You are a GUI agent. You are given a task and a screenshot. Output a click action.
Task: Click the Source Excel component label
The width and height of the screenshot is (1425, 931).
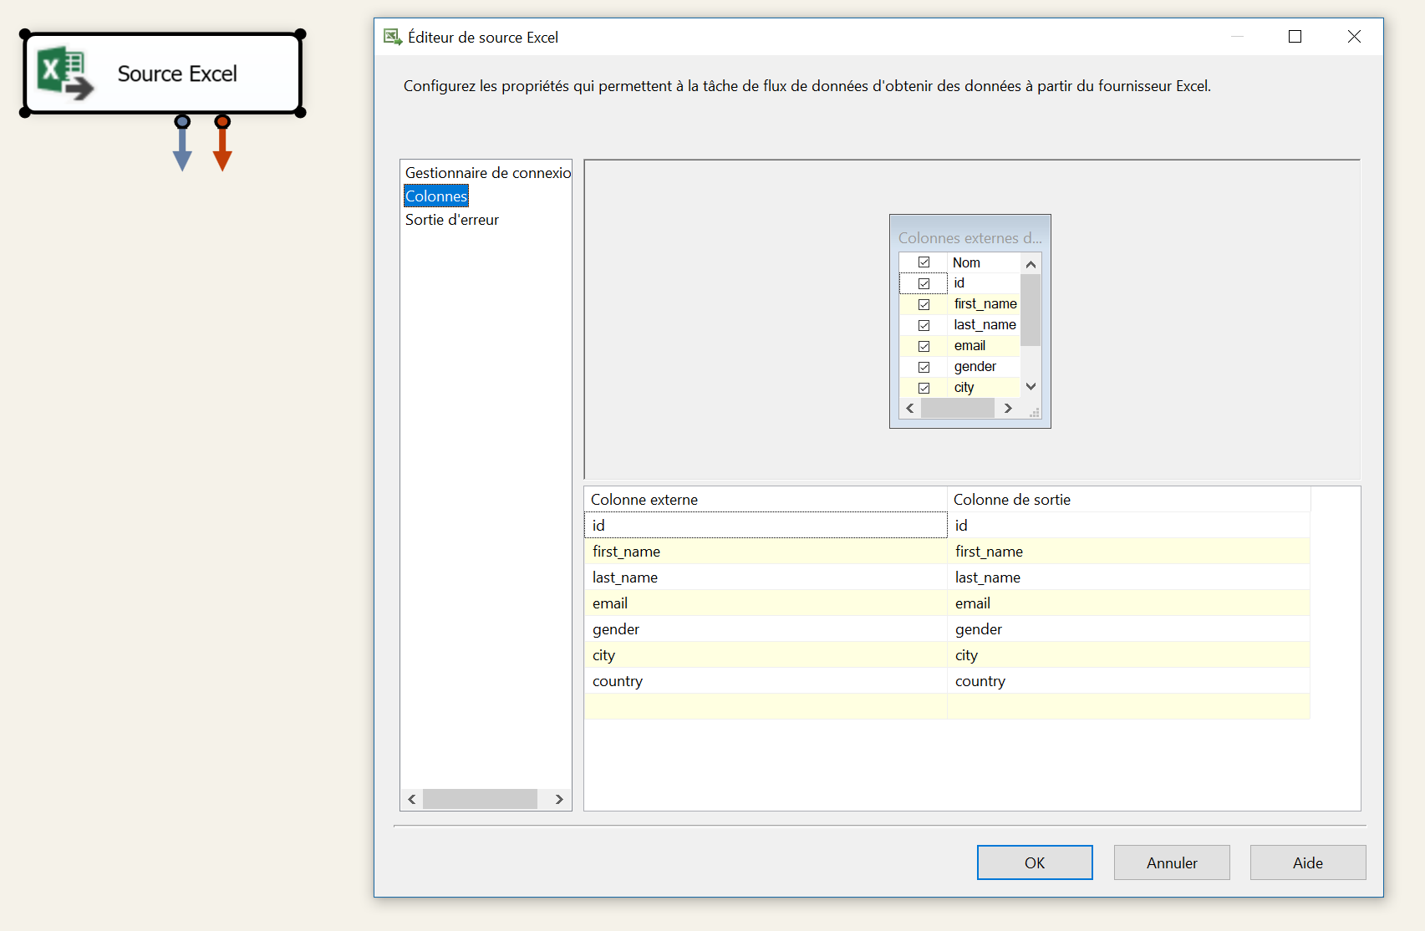pos(177,74)
